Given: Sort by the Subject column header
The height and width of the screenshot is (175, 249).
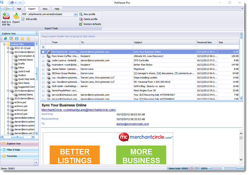Looking at the screenshot, I should [164, 42].
